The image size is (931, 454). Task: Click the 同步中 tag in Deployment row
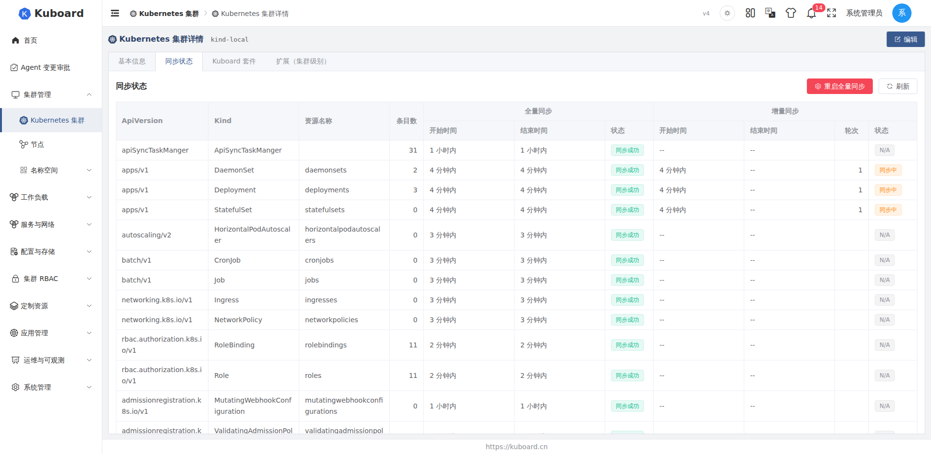pyautogui.click(x=888, y=190)
